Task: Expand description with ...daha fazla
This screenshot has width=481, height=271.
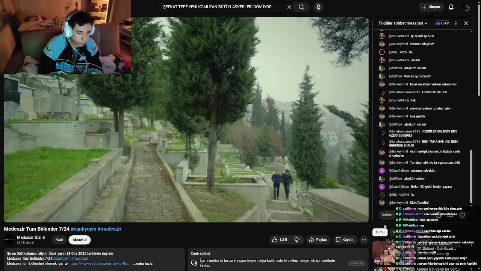Action: (x=143, y=263)
